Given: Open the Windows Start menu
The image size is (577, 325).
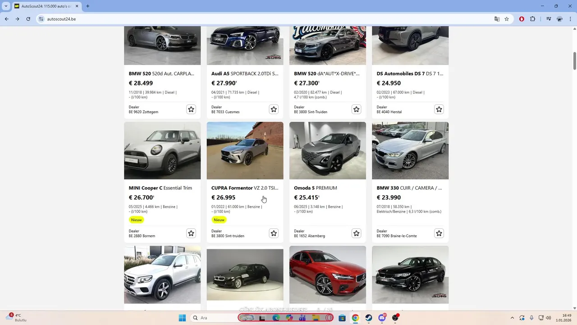Looking at the screenshot, I should point(182,318).
